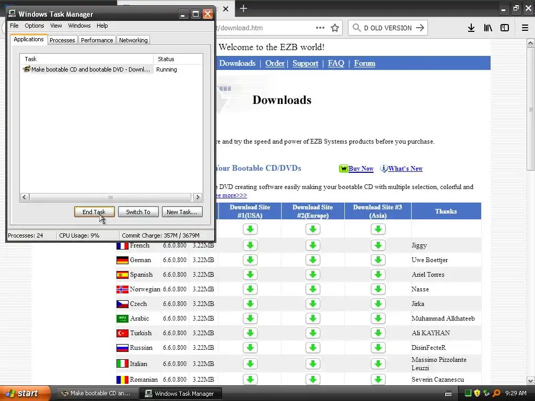Open the Performance tab
Screen dimensions: 535x401
coord(97,40)
